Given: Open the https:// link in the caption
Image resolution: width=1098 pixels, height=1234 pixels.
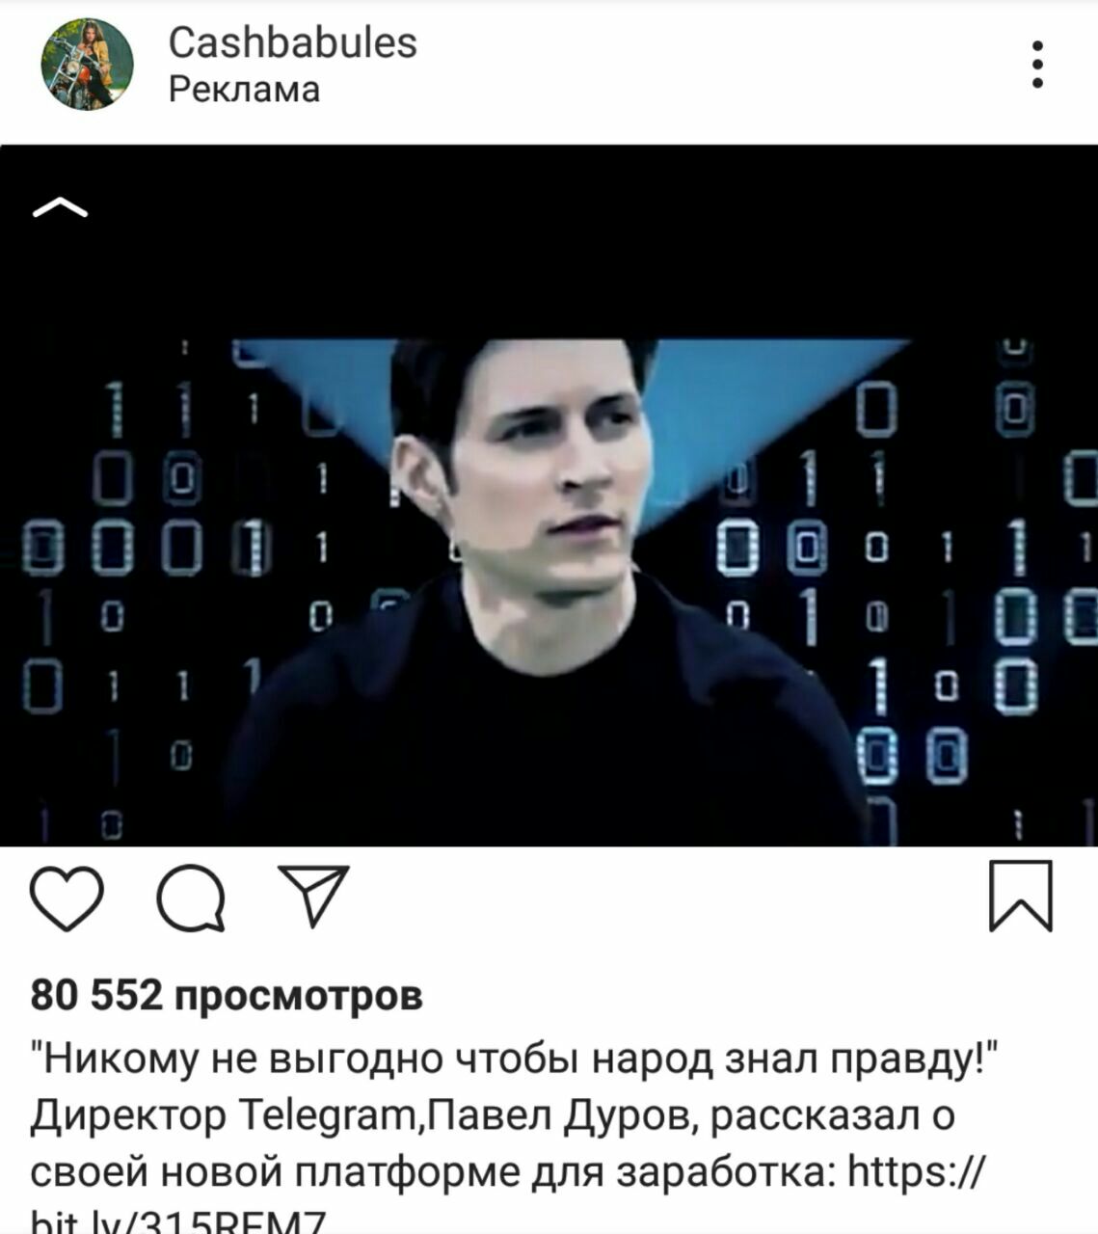Looking at the screenshot, I should (916, 1172).
